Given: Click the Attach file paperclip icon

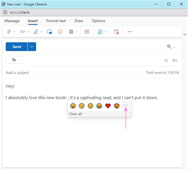Looking at the screenshot, I should (x=9, y=32).
